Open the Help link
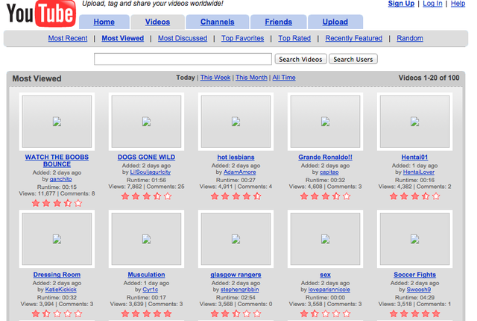This screenshot has width=477, height=321. click(458, 4)
